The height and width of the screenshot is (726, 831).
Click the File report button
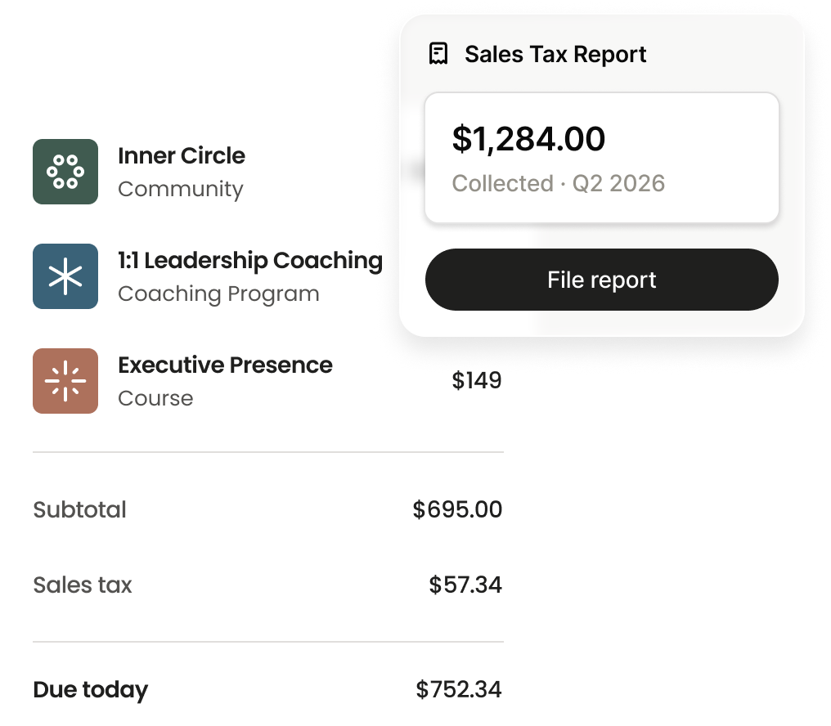(601, 280)
